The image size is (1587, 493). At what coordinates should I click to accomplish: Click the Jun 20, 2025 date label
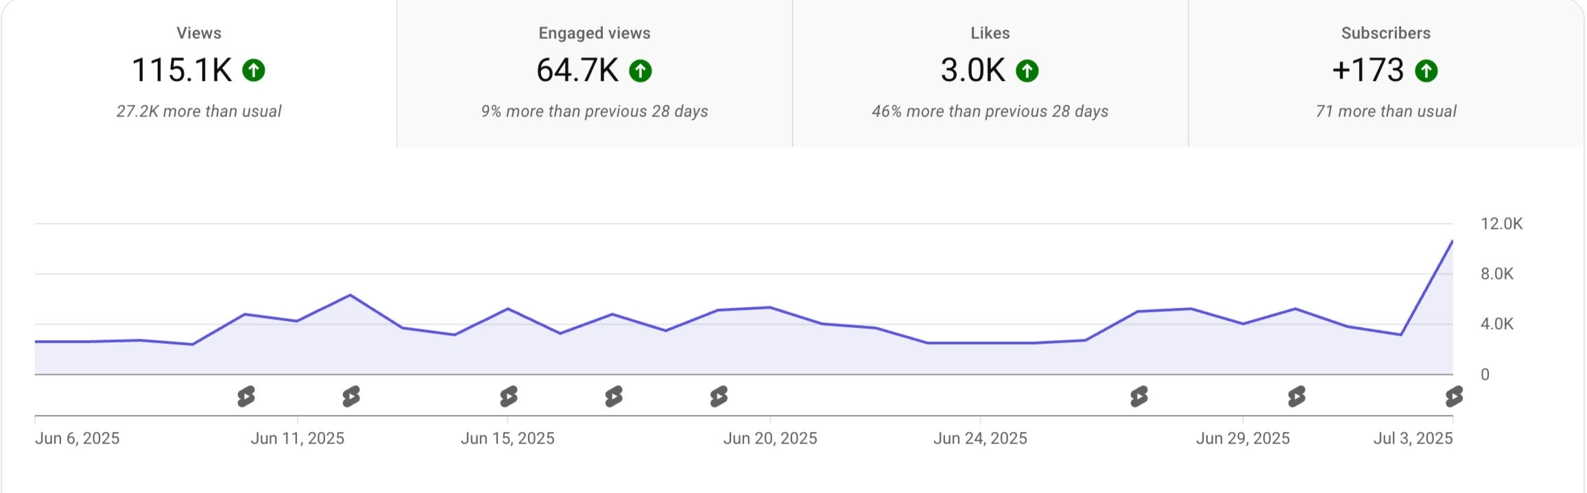[769, 438]
